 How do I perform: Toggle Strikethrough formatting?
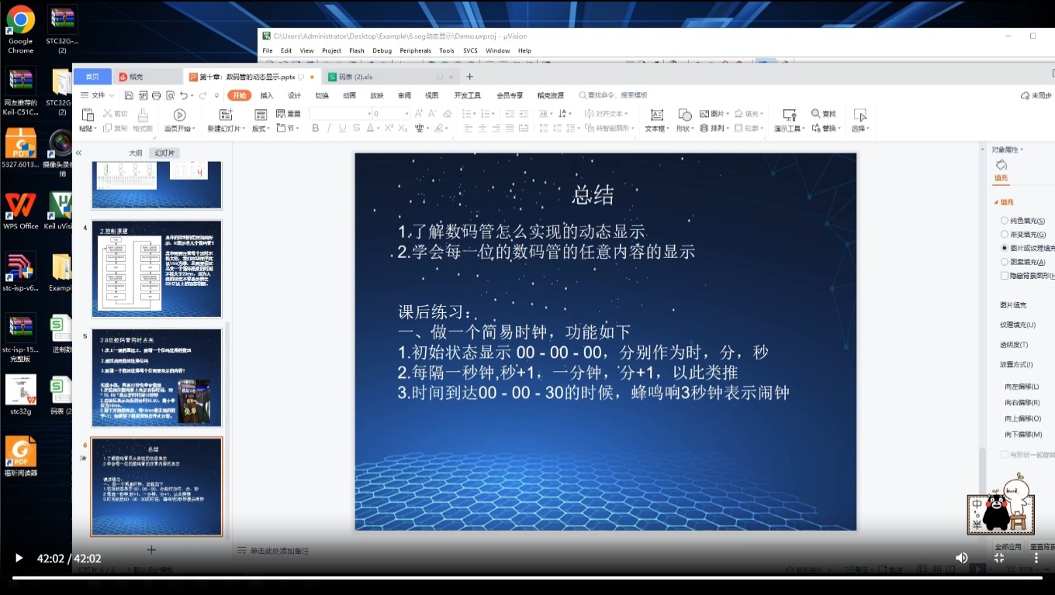(356, 128)
